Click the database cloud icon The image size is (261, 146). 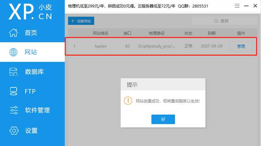click(x=13, y=72)
